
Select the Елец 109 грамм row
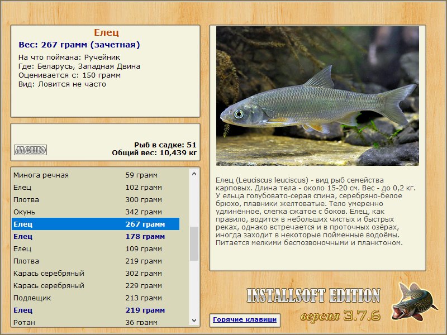(96, 248)
